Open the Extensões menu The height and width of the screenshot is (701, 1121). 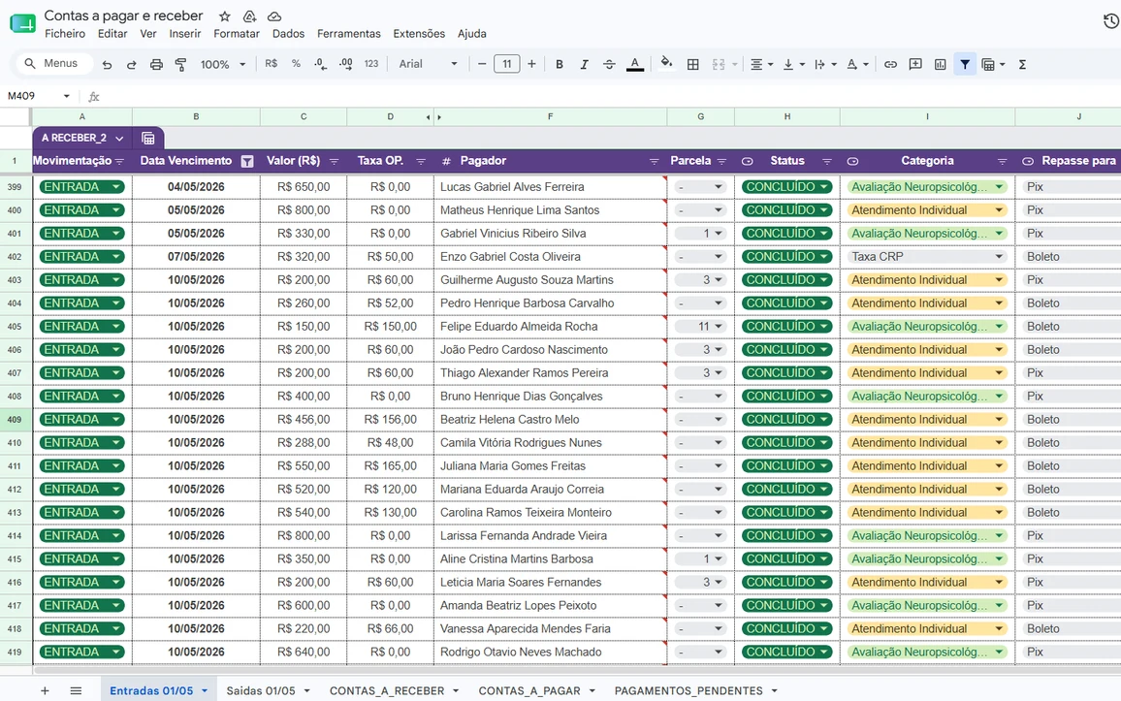click(419, 34)
